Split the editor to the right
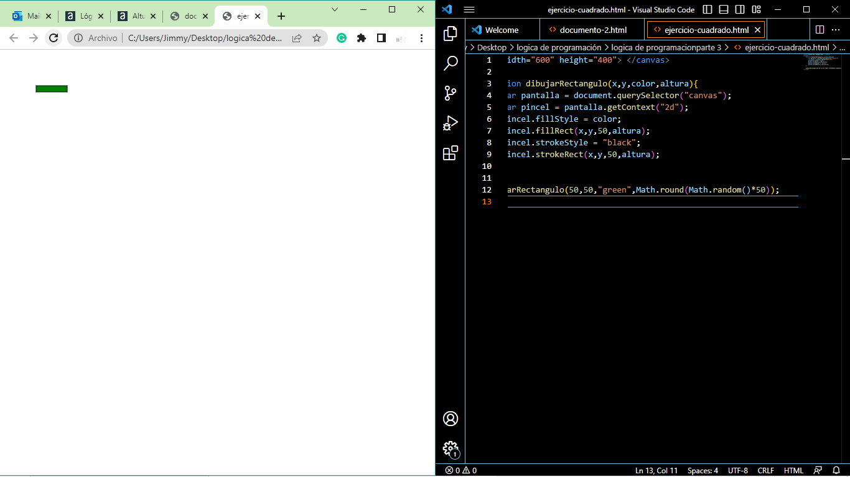850x477 pixels. [x=820, y=30]
